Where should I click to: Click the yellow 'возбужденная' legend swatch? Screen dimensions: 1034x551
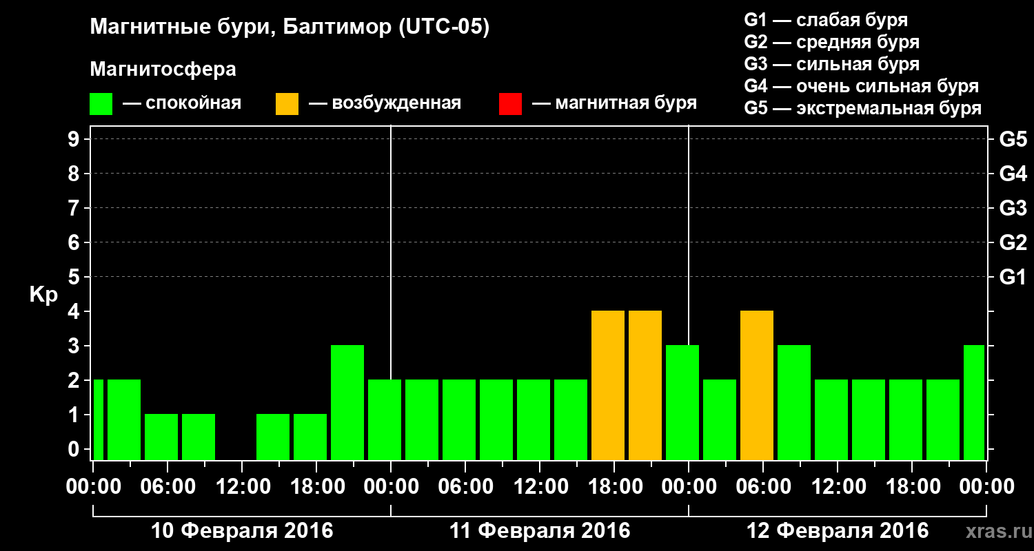(x=287, y=104)
